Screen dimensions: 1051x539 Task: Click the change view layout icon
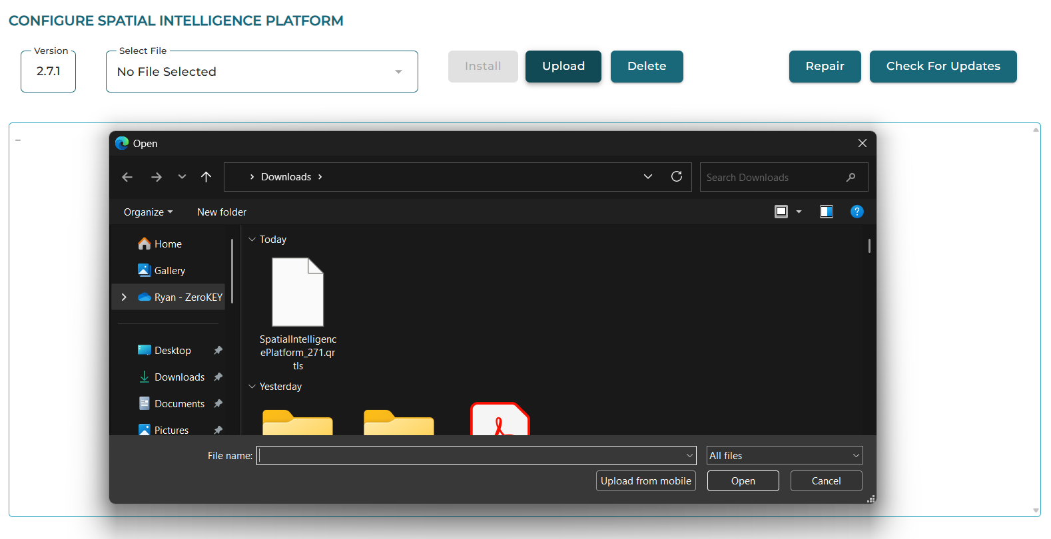(781, 212)
